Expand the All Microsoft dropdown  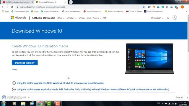click(157, 18)
